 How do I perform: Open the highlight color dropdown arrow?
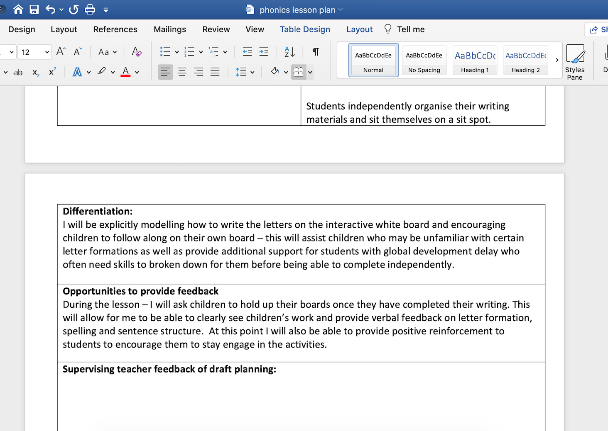click(113, 72)
